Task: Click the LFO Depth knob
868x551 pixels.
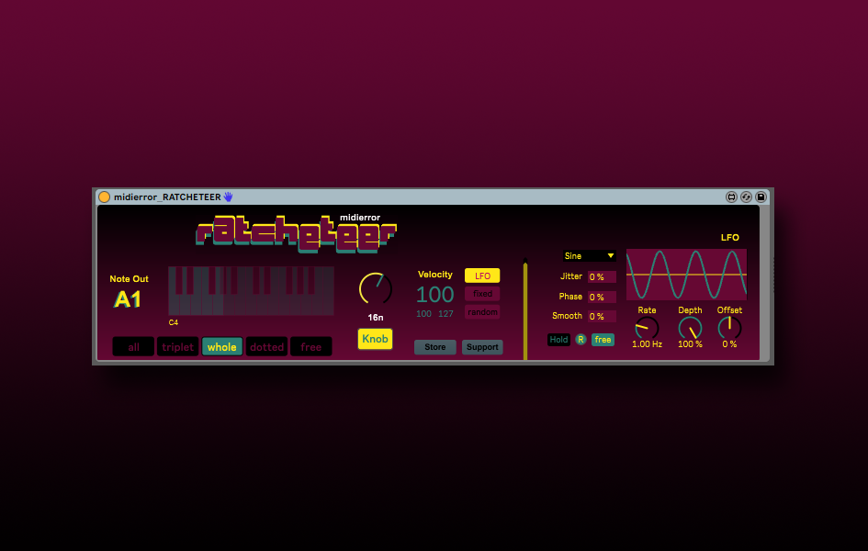Action: pos(691,328)
